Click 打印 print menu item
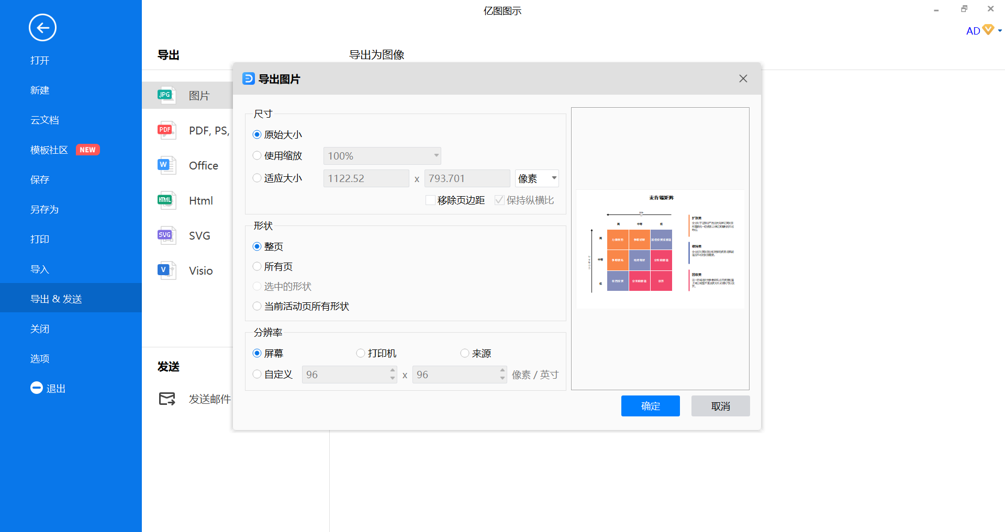The width and height of the screenshot is (1005, 532). pyautogui.click(x=40, y=239)
